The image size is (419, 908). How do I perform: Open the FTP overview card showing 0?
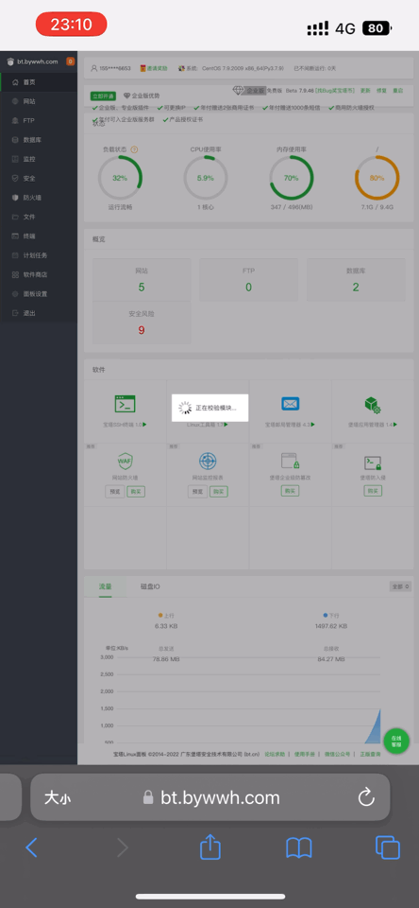coord(248,280)
